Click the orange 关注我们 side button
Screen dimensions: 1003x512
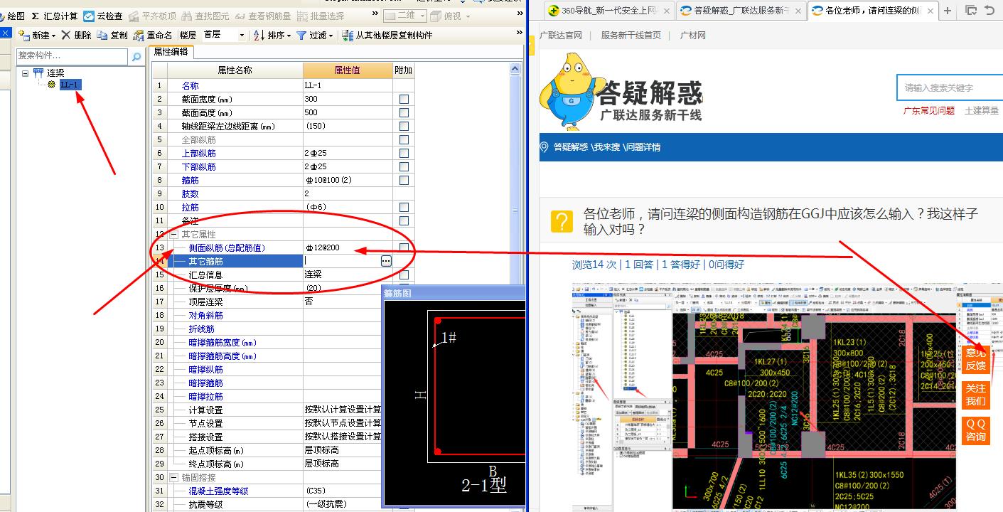coord(976,395)
